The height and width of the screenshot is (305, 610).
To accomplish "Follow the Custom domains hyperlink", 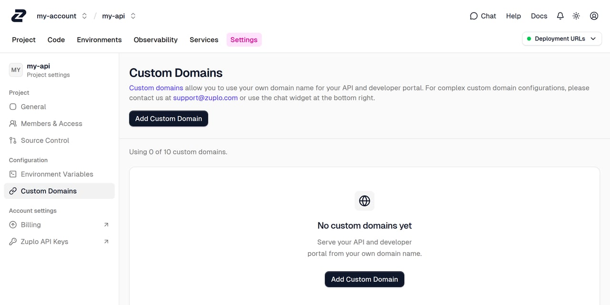I will click(156, 88).
